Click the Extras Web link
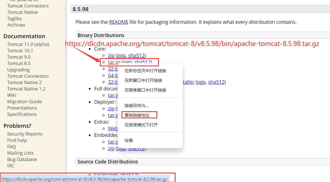This screenshot has width=330, height=182. click(113, 129)
